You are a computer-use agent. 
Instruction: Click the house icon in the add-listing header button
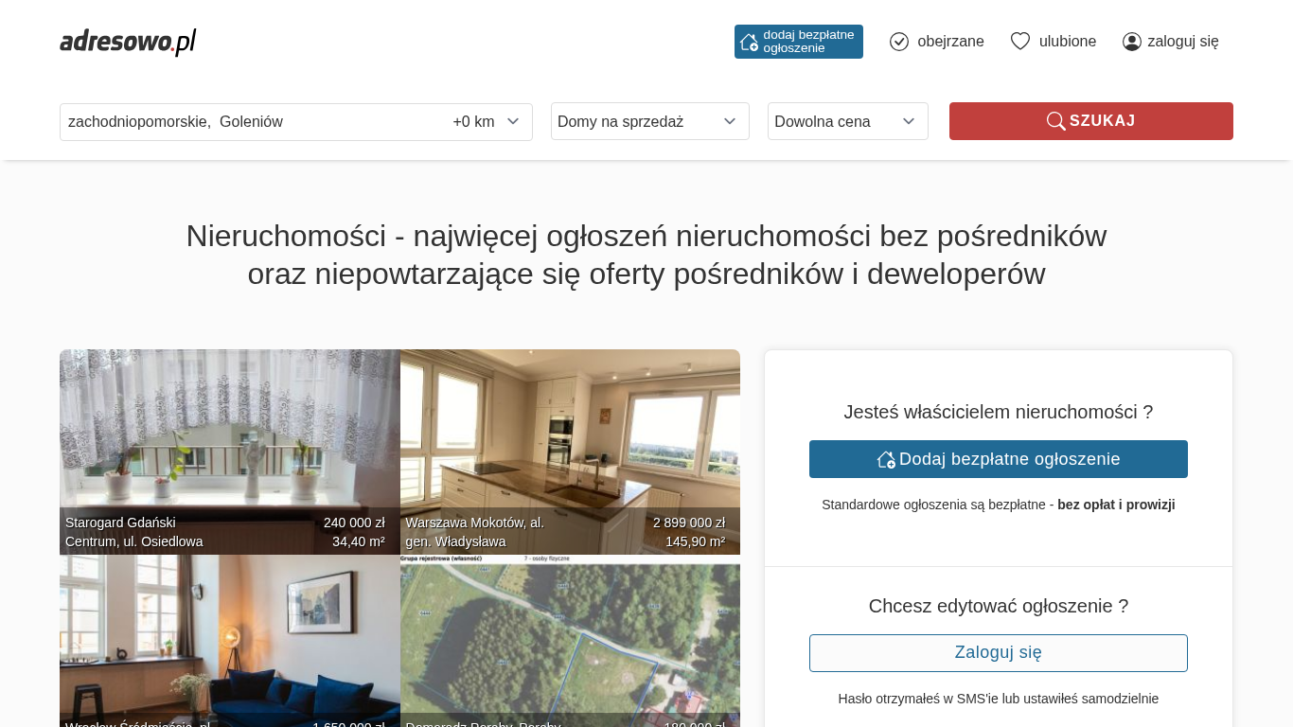tap(749, 42)
